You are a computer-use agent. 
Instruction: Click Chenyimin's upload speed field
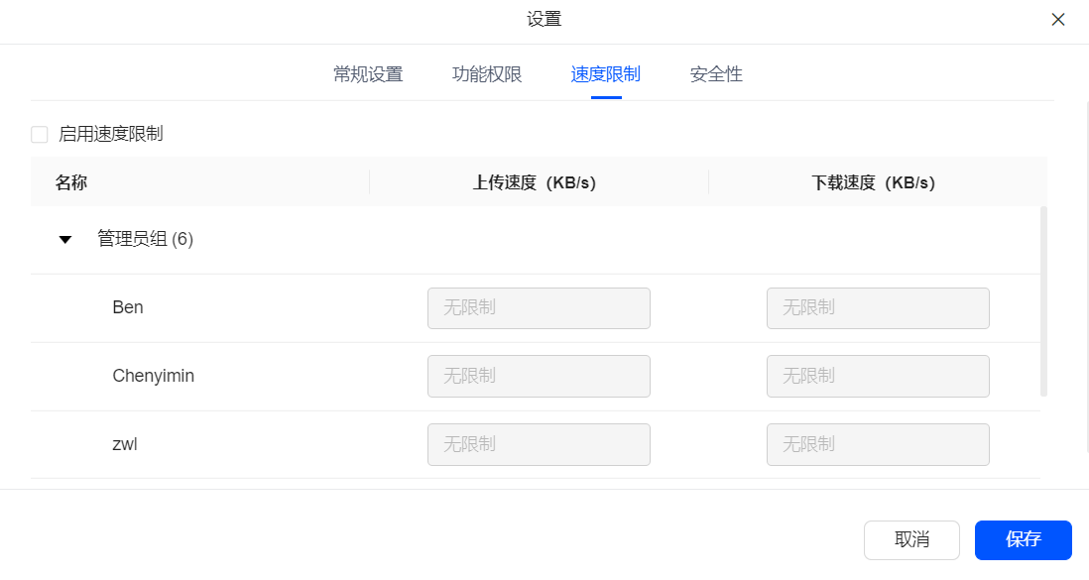(x=539, y=376)
